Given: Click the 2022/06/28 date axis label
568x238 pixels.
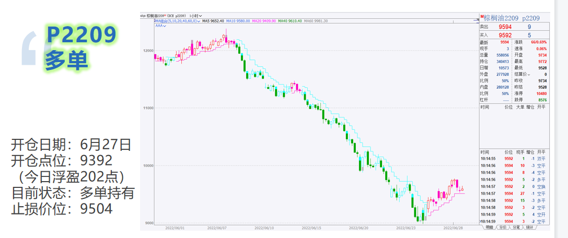Looking at the screenshot, I should click(x=453, y=228).
